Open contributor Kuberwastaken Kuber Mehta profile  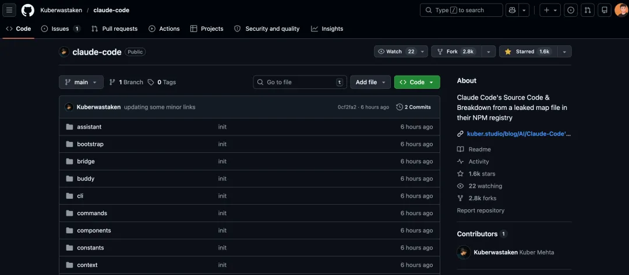pyautogui.click(x=514, y=252)
